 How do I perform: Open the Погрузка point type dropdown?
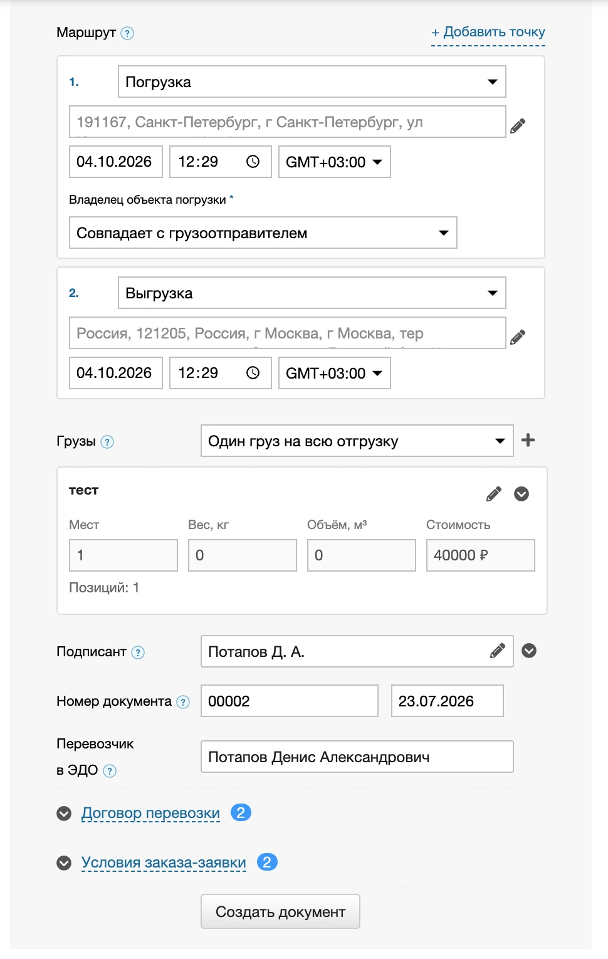point(312,81)
